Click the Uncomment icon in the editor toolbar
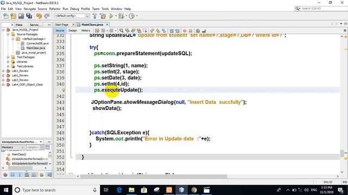The width and height of the screenshot is (348, 195). pyautogui.click(x=204, y=30)
